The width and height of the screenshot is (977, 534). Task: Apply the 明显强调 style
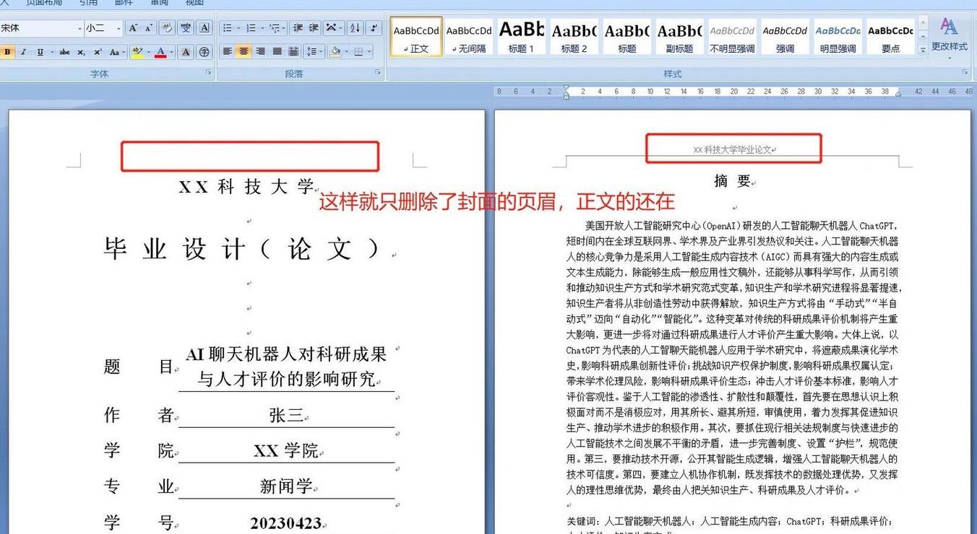coord(838,37)
